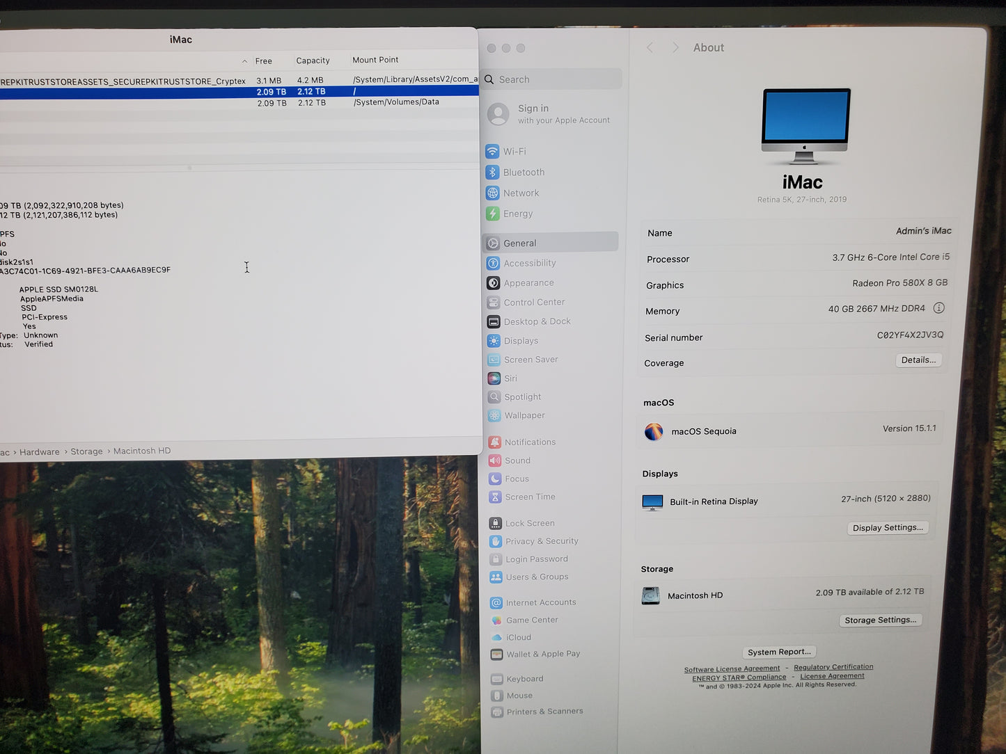Sort by the Mount Point column header
The width and height of the screenshot is (1006, 754).
click(x=375, y=60)
